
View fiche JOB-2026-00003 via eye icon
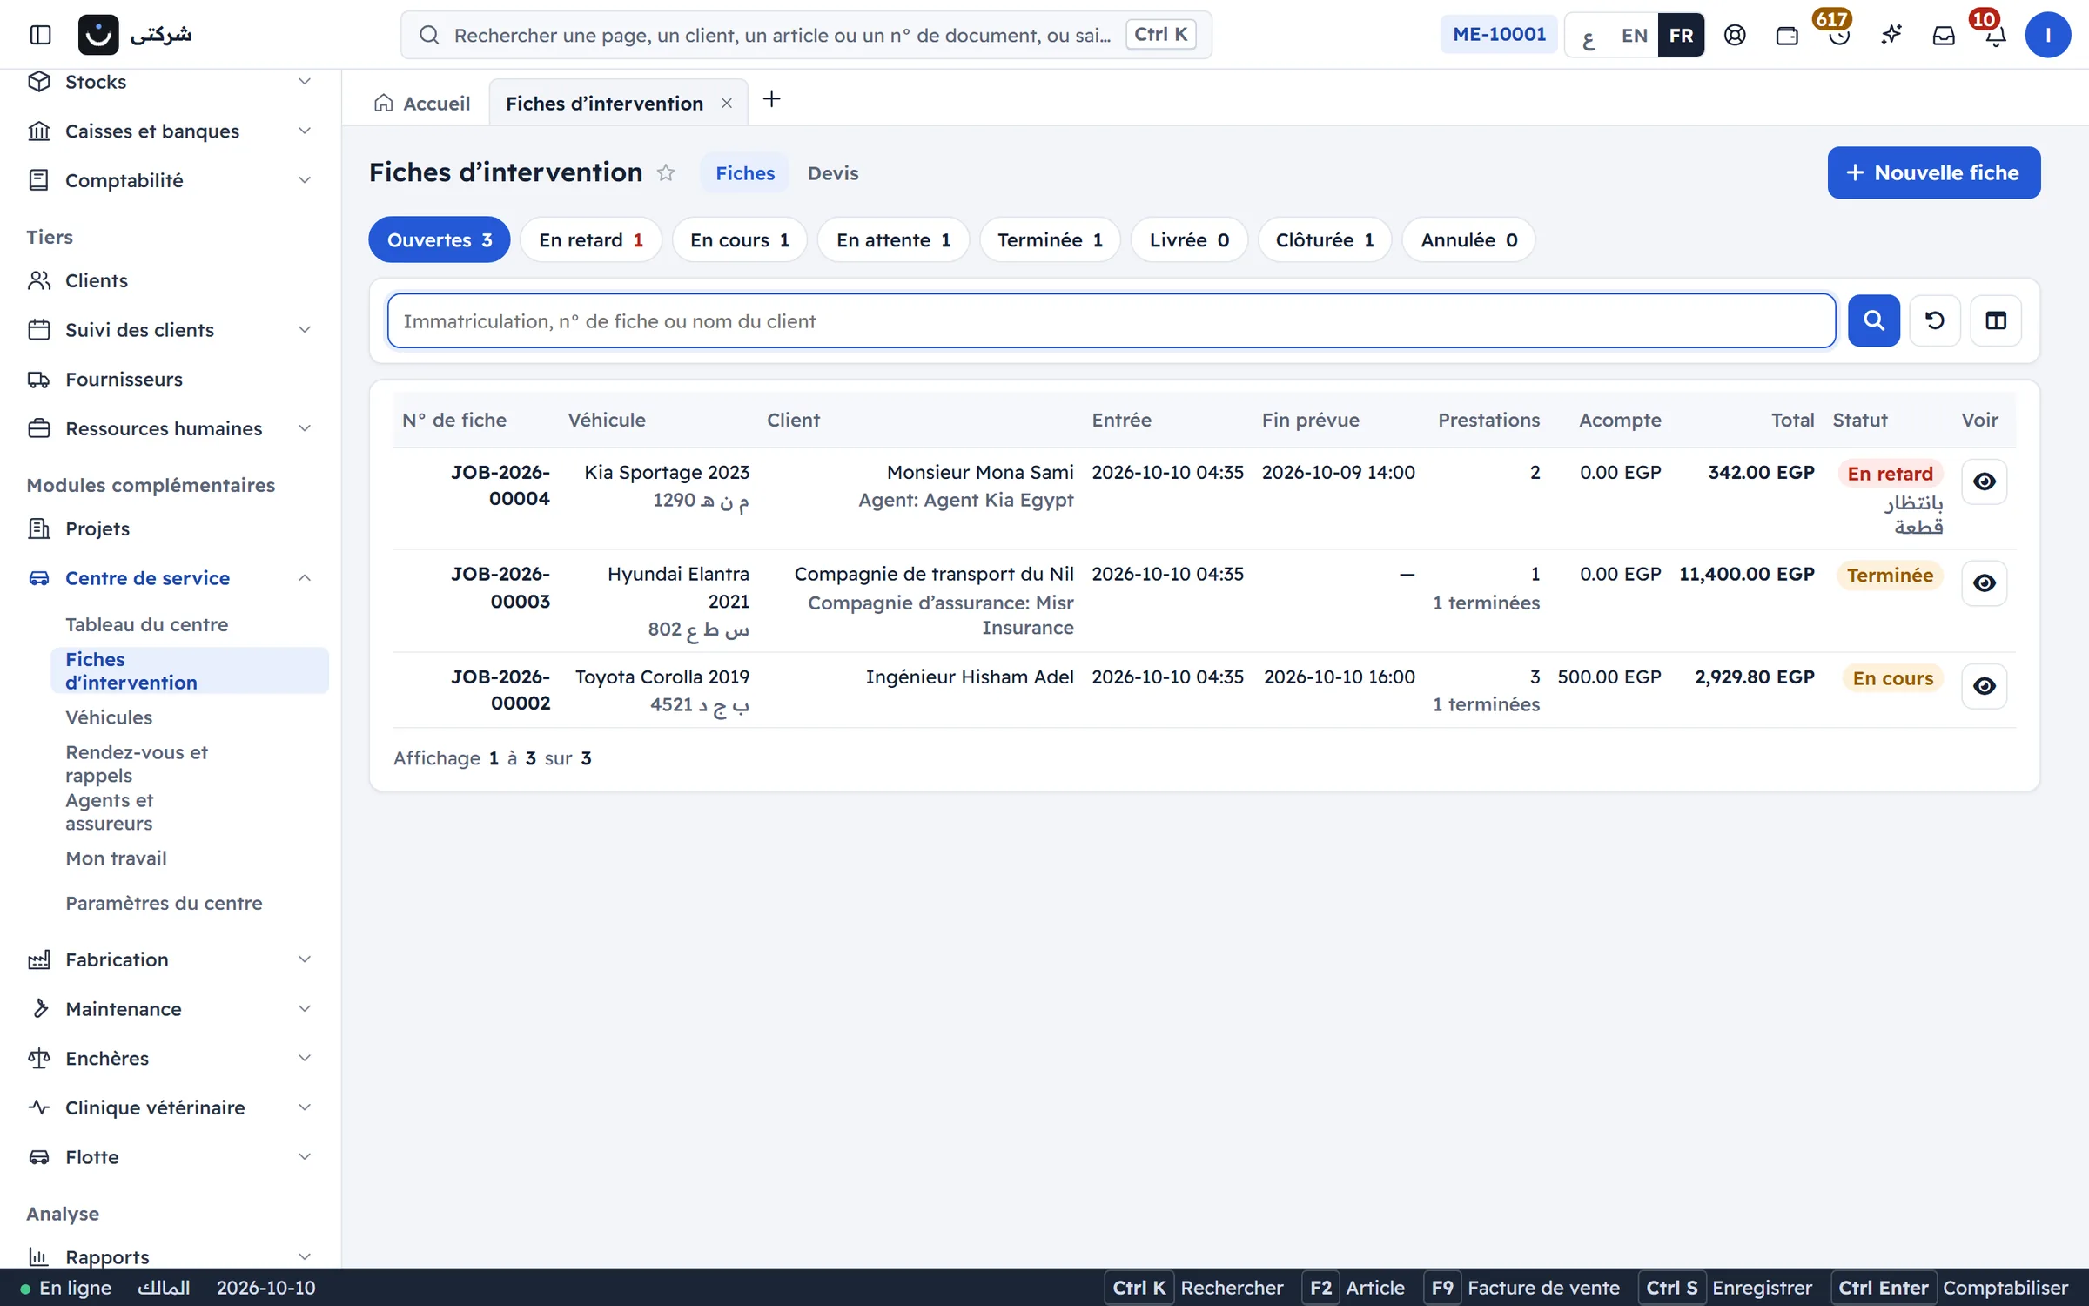[1984, 583]
